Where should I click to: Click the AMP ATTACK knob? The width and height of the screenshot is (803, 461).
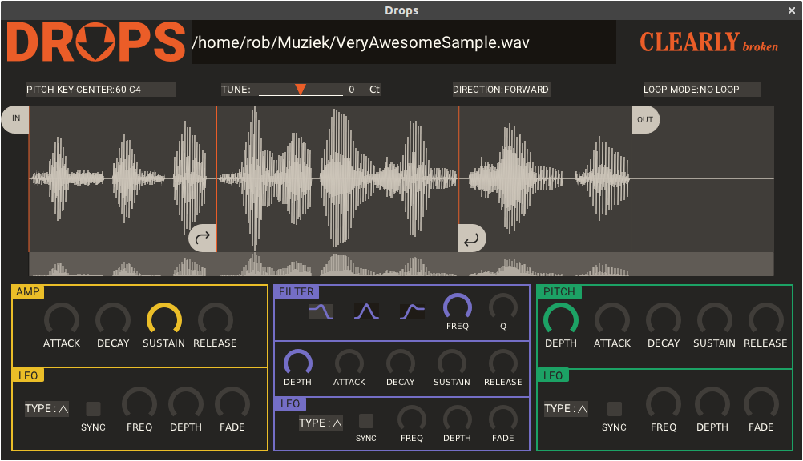click(62, 319)
